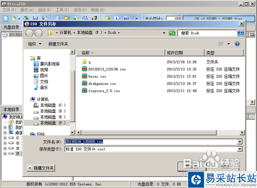Click navigation pane scroll down arrow
The height and width of the screenshot is (188, 257).
pos(72,133)
